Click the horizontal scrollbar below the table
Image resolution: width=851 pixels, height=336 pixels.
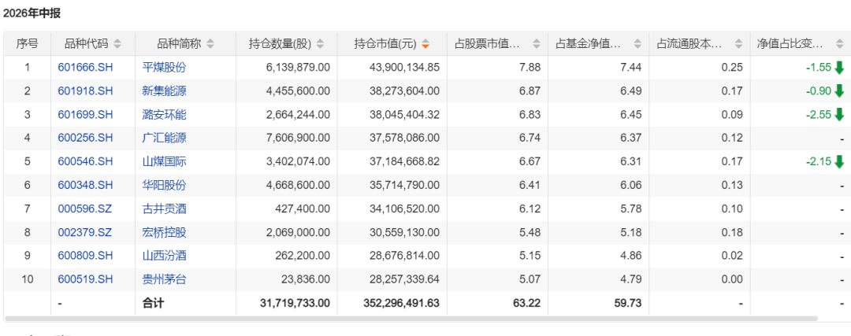411,319
